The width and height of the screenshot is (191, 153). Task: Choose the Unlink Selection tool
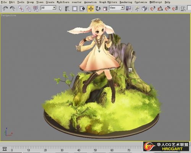pyautogui.click(x=28, y=8)
